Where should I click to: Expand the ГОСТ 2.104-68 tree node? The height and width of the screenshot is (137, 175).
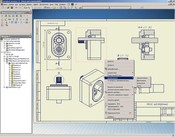point(4,56)
